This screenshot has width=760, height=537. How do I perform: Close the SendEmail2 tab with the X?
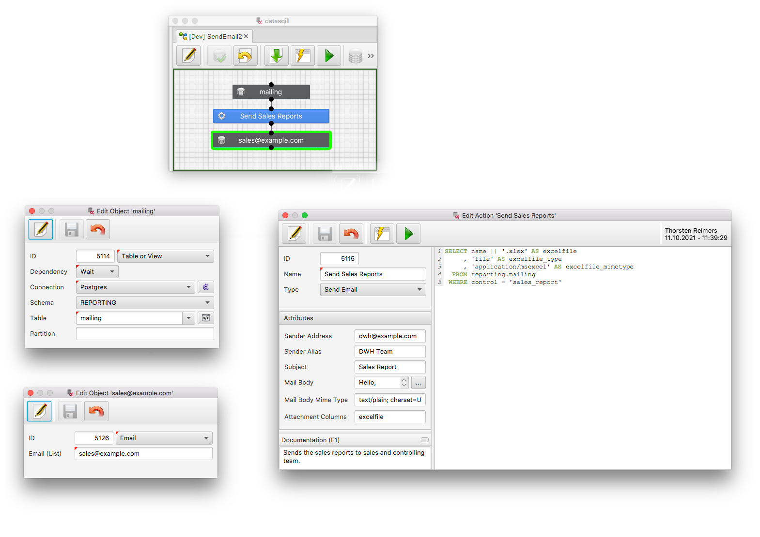[246, 36]
